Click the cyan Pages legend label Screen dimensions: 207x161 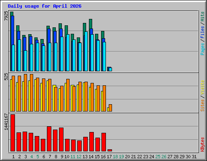tap(203, 49)
